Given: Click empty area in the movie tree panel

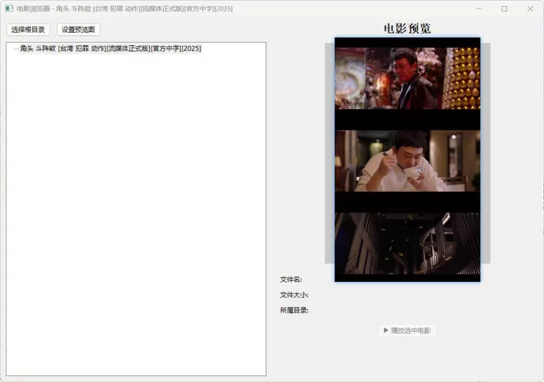Looking at the screenshot, I should click(136, 214).
